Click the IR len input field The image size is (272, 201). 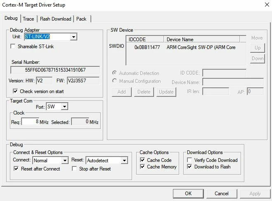coord(215,91)
